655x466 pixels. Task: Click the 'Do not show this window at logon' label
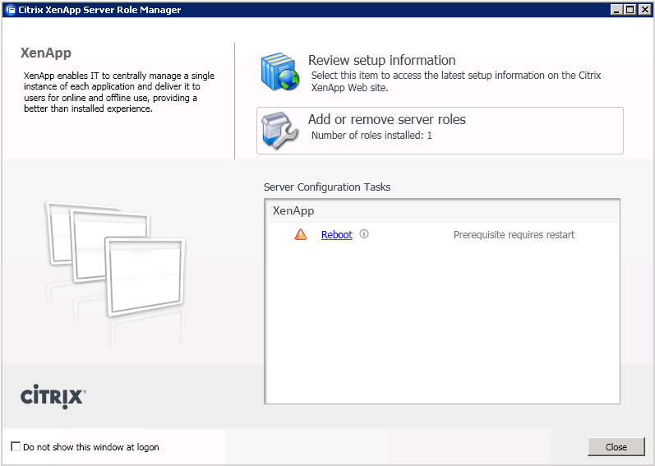tap(91, 447)
